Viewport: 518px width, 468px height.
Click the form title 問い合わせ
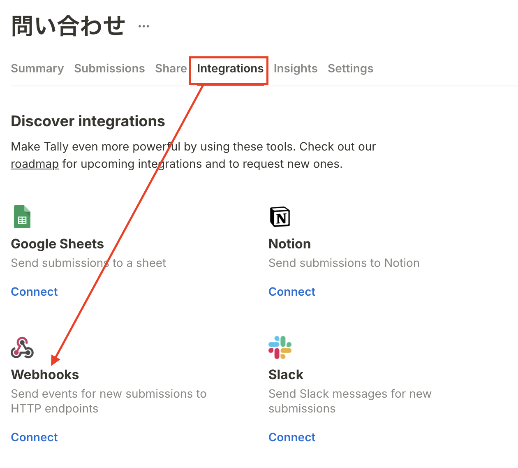[x=68, y=26]
